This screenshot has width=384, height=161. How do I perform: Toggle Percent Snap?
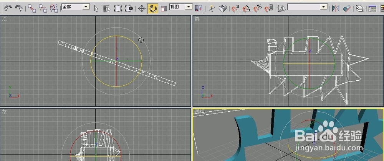point(257,9)
